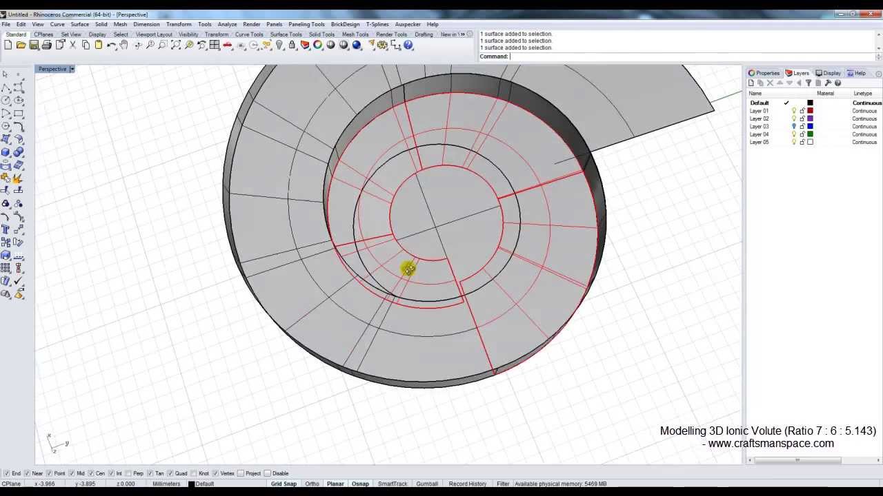Toggle the Gumball status bar button
Viewport: 883px width, 496px height.
pos(427,484)
